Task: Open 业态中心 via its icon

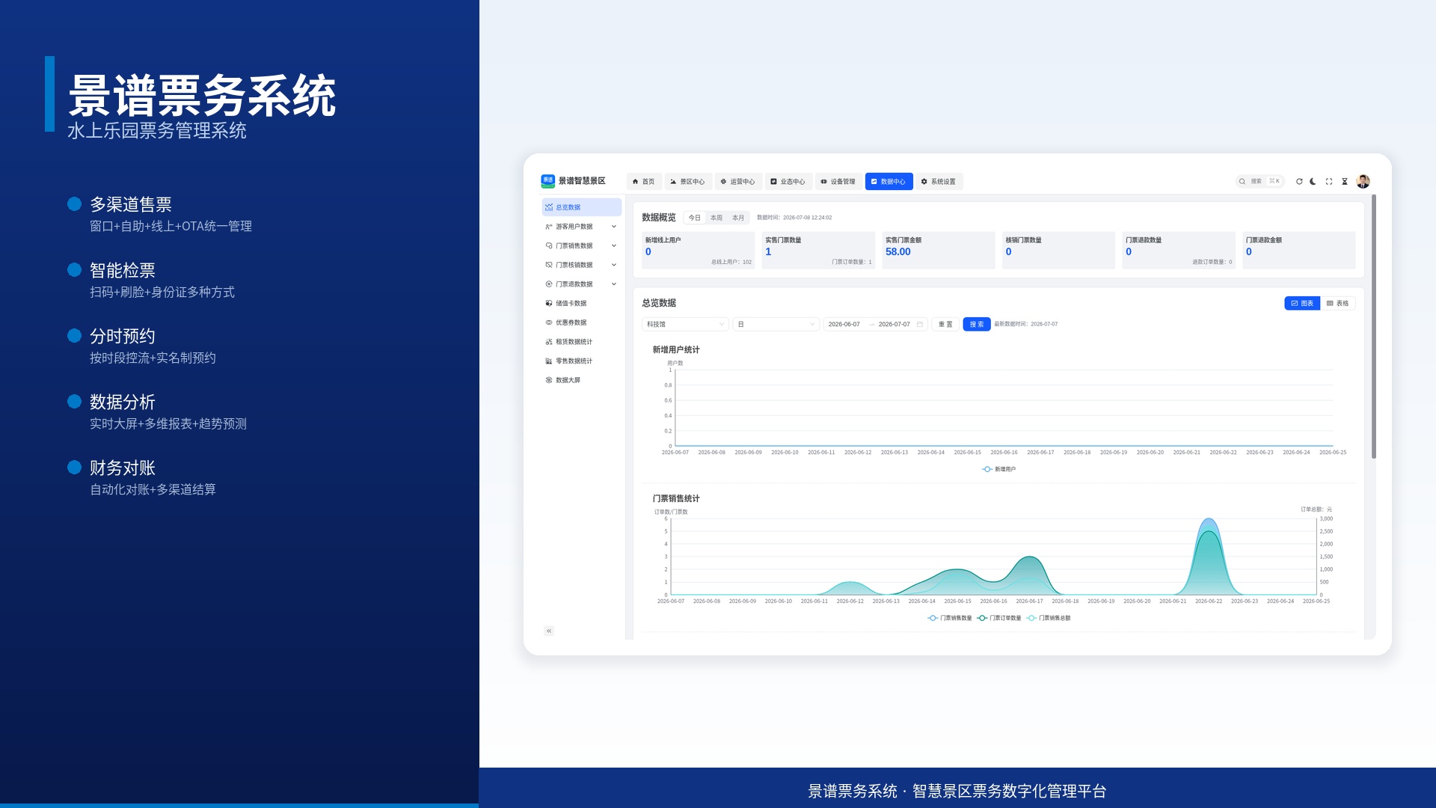Action: [x=773, y=182]
